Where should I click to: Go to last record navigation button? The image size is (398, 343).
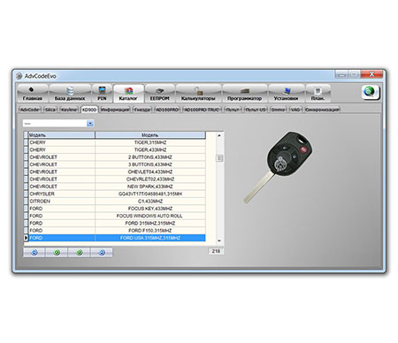pyautogui.click(x=102, y=253)
